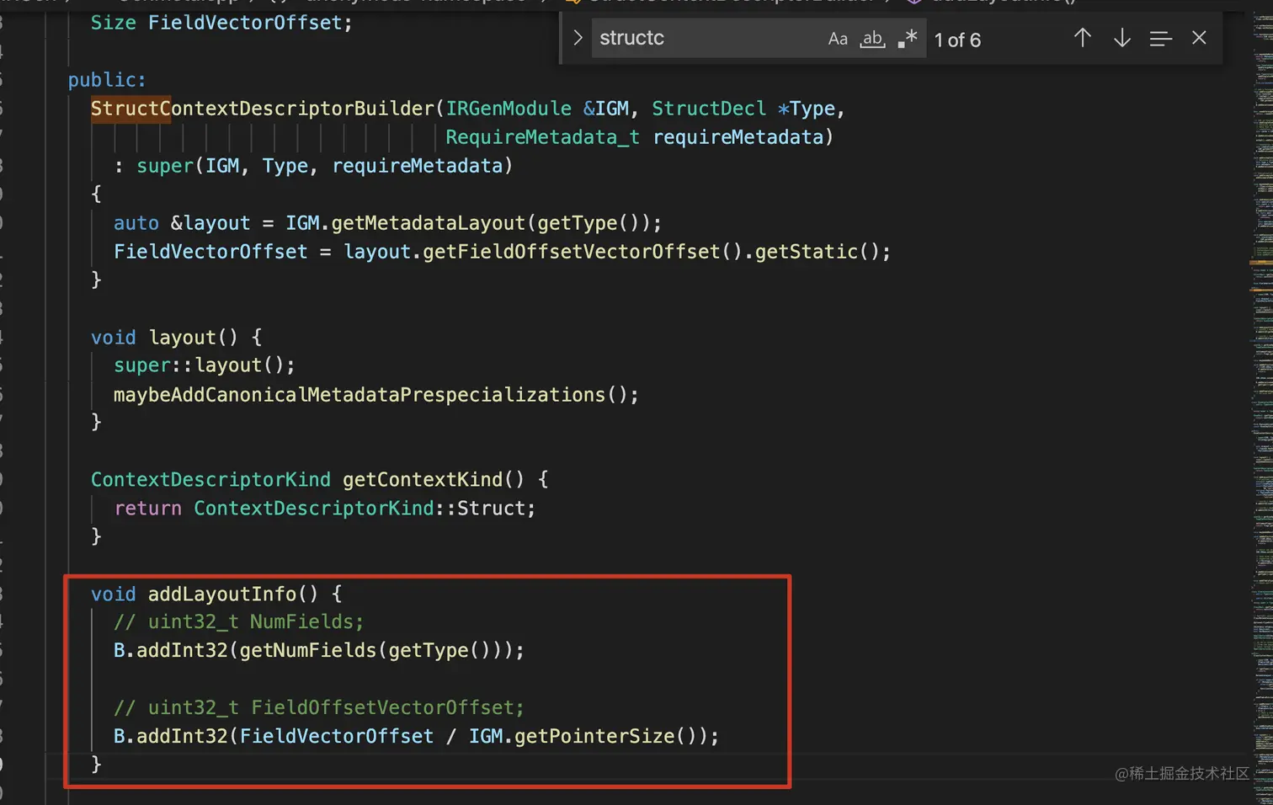Screen dimensions: 1273x805
Task: Toggle Use Regular Expression option
Action: 908,39
